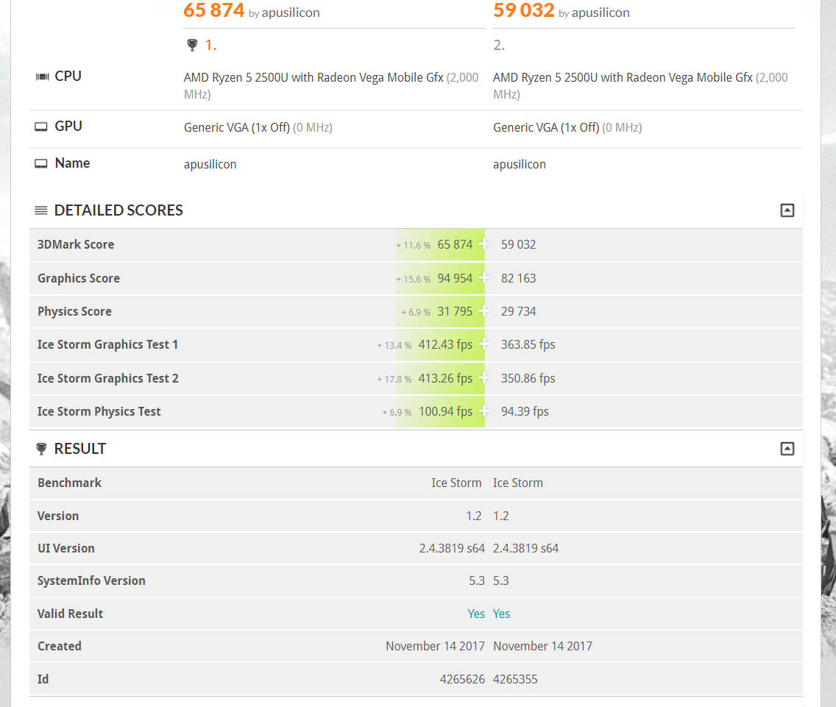Click the Created row label
This screenshot has width=836, height=707.
point(59,646)
